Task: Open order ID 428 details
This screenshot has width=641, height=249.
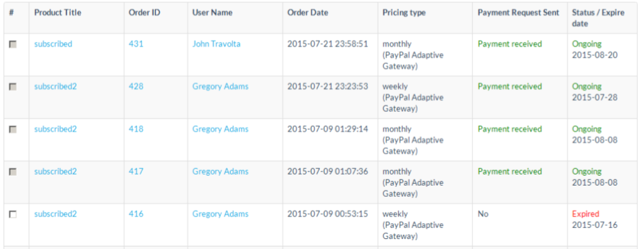Action: (136, 87)
